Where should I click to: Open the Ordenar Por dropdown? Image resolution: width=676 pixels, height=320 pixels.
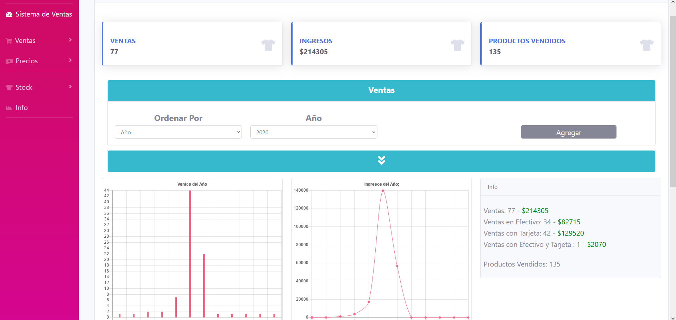point(178,132)
